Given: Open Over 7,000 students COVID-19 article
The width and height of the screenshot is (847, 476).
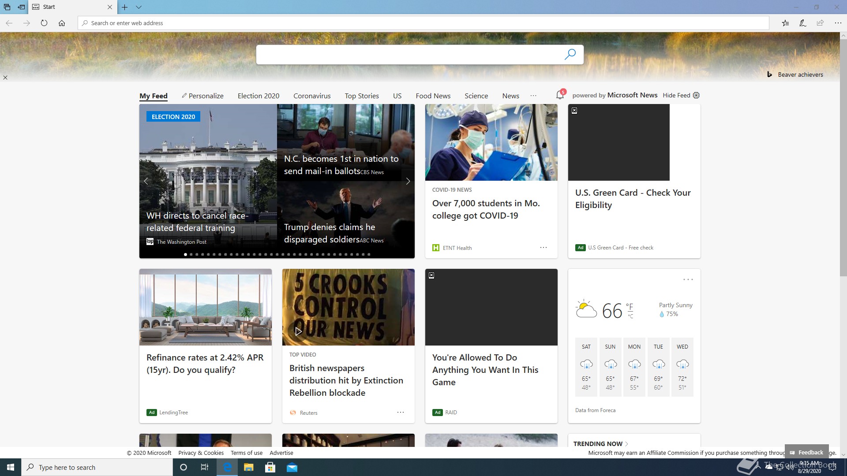Looking at the screenshot, I should click(486, 209).
